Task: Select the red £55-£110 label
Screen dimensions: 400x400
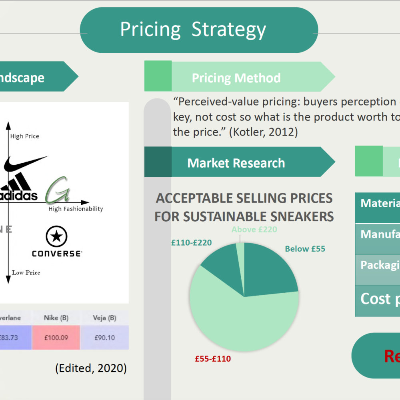Action: [x=213, y=359]
